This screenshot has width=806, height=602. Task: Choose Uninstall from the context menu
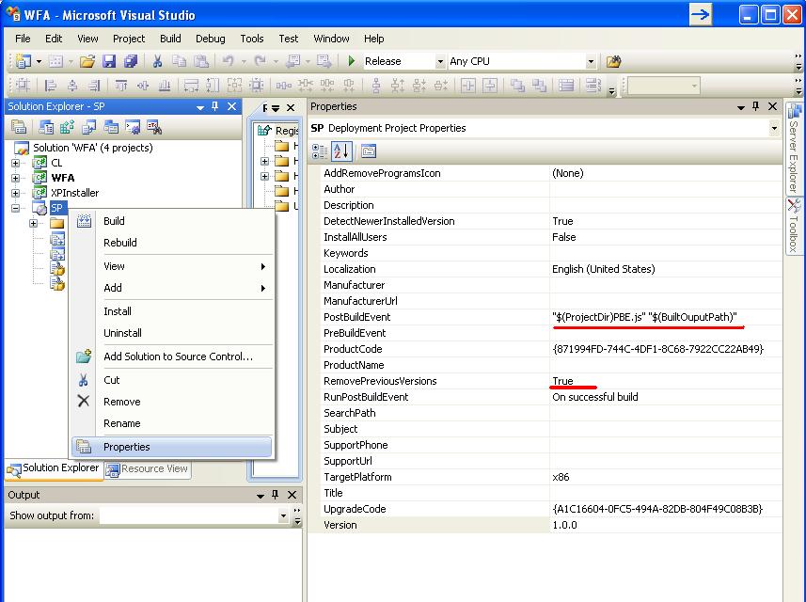tap(172, 333)
